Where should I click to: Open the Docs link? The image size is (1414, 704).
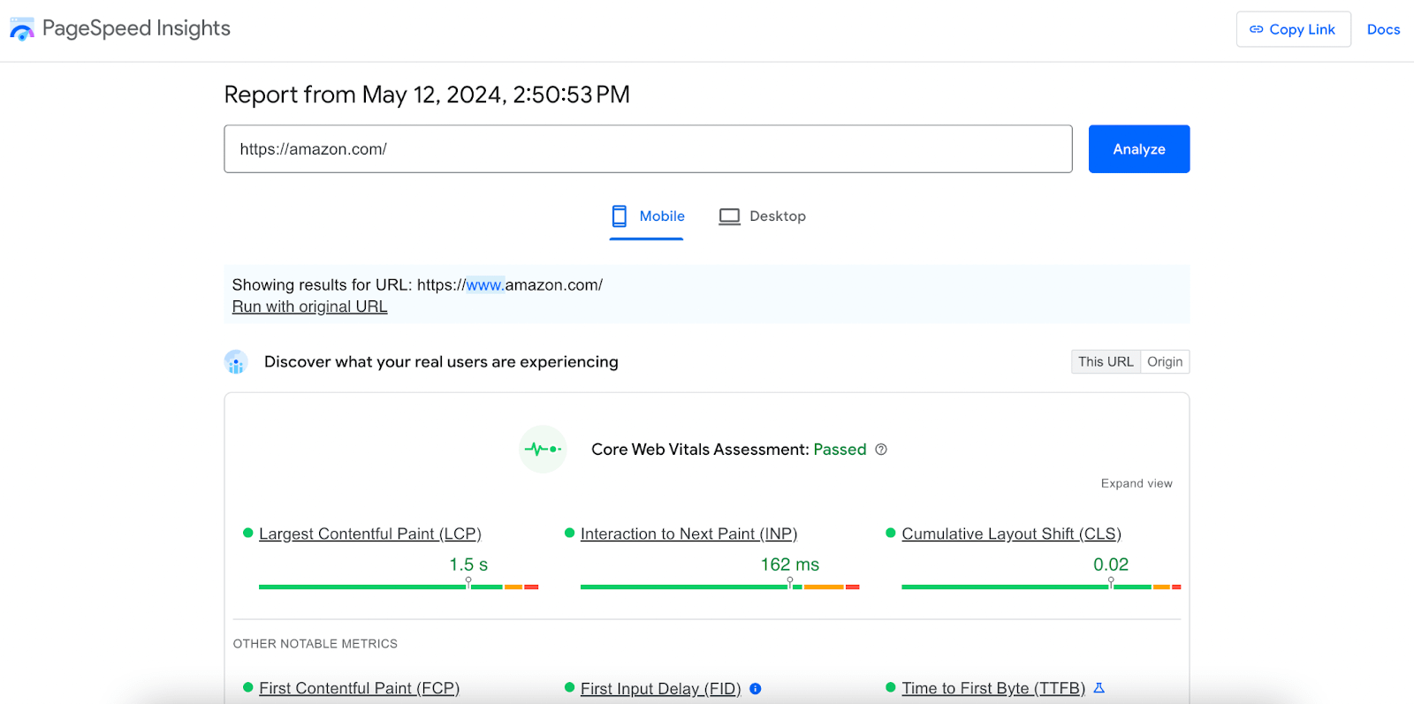(1383, 29)
